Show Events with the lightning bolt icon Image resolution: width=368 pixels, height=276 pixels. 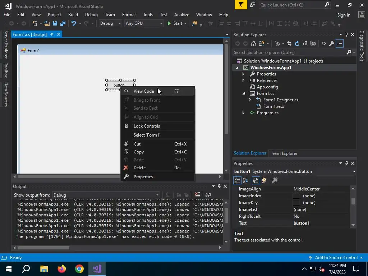pos(264,180)
